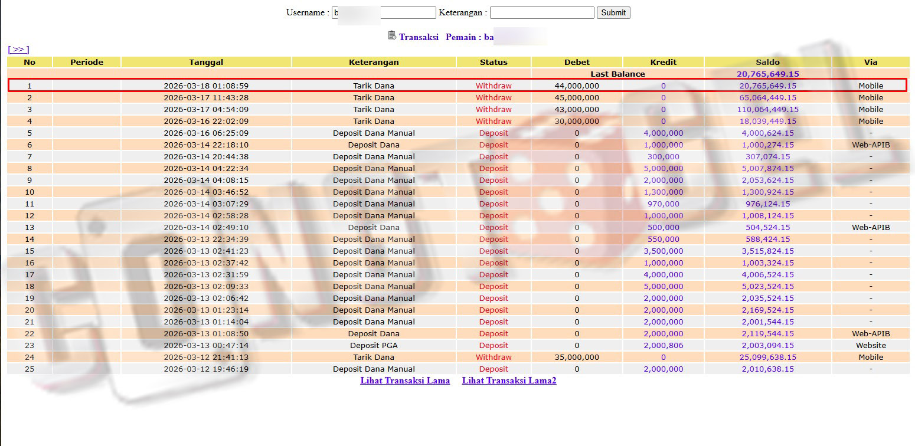Click the Keterangan column header
Viewport: 915px width, 446px height.
(374, 62)
